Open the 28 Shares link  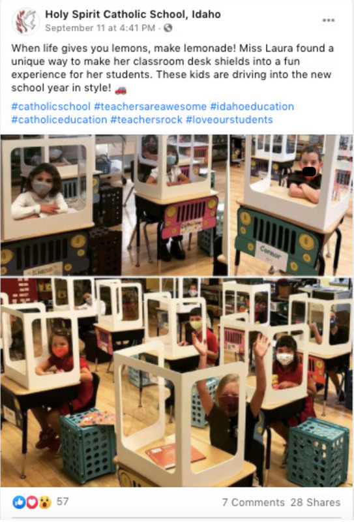[x=316, y=502]
